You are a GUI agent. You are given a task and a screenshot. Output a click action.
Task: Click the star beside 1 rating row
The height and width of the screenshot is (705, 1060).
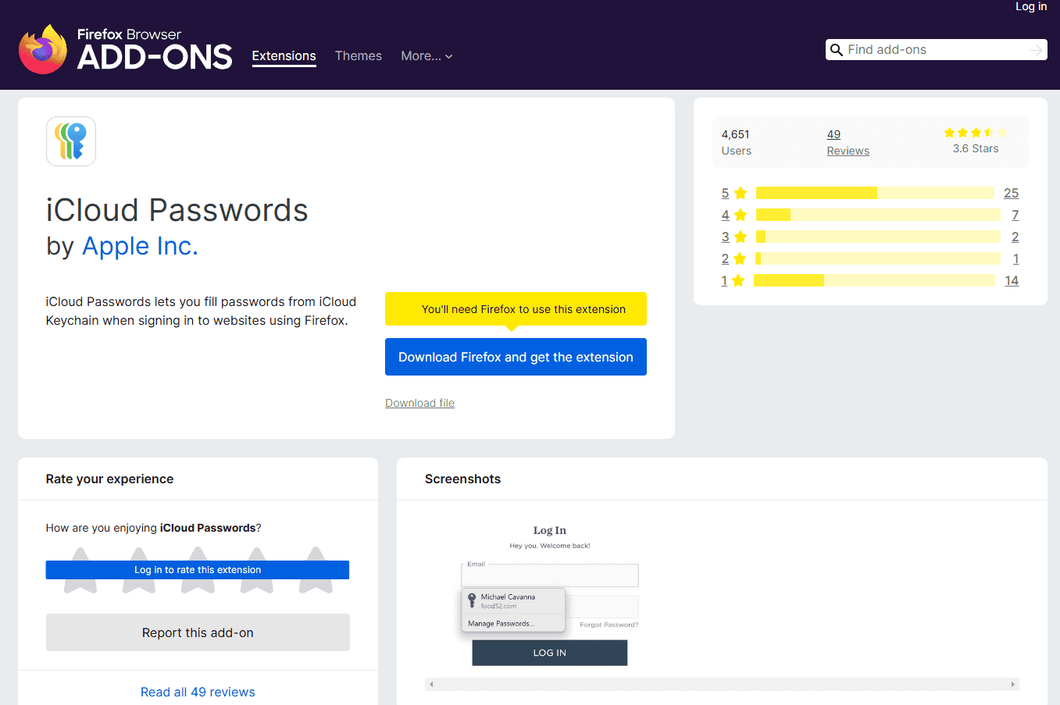[x=738, y=280]
